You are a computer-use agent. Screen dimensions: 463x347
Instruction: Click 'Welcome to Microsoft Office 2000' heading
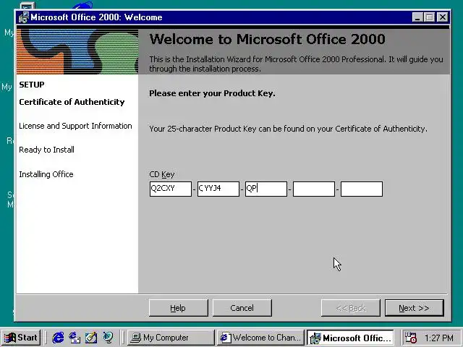[267, 39]
